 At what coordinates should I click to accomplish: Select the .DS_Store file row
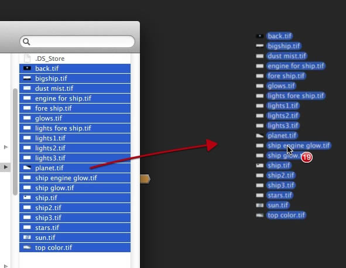tap(75, 59)
